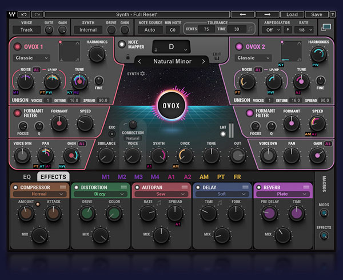Toggle OVOX 1 Formant Filter power

click(17, 113)
